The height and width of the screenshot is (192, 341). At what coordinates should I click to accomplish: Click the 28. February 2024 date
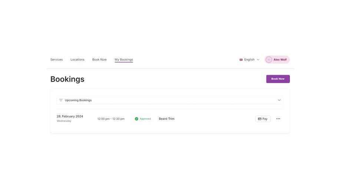[x=70, y=116]
